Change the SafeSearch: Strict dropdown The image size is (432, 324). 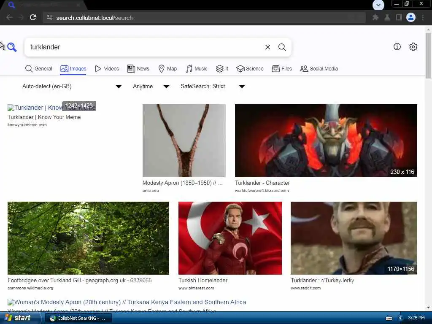[x=213, y=86]
